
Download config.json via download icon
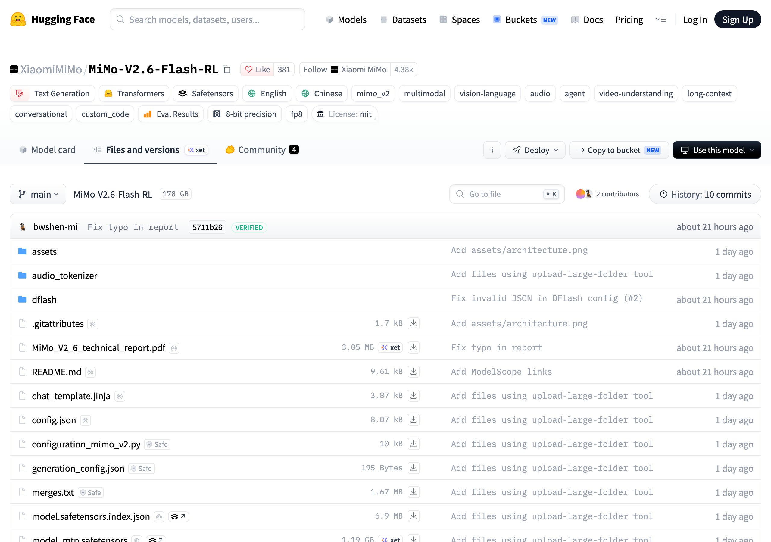pos(414,420)
